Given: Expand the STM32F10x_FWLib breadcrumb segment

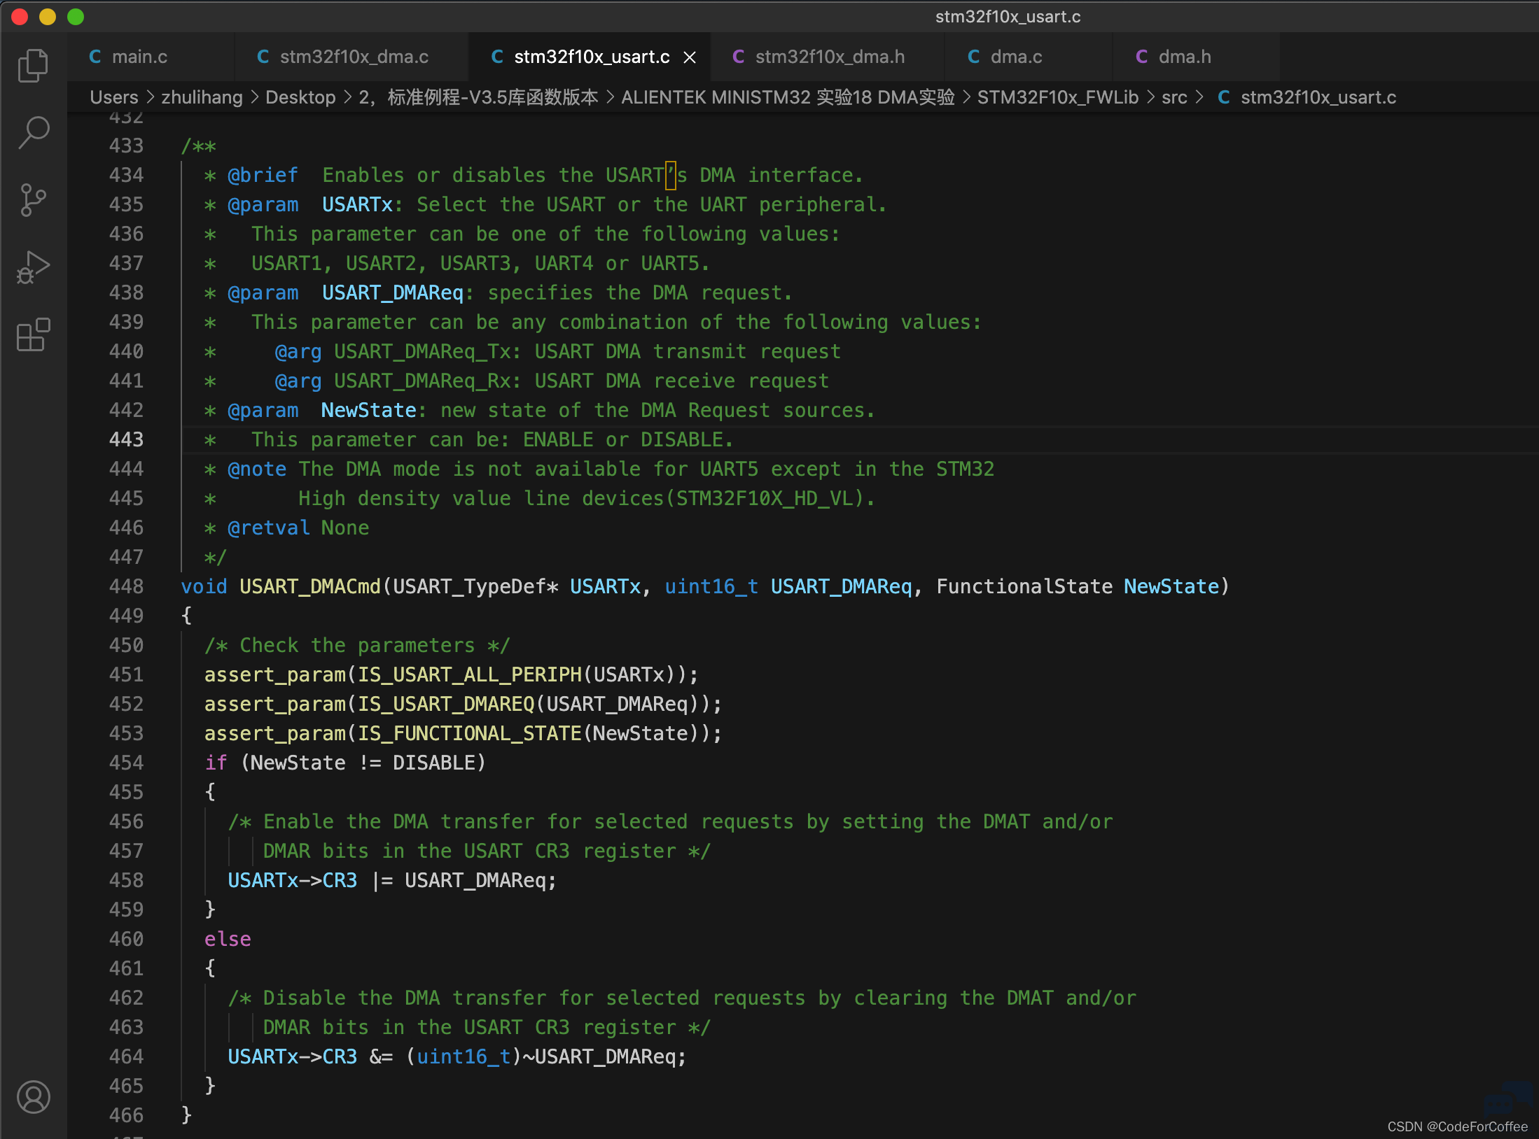Looking at the screenshot, I should tap(1057, 97).
